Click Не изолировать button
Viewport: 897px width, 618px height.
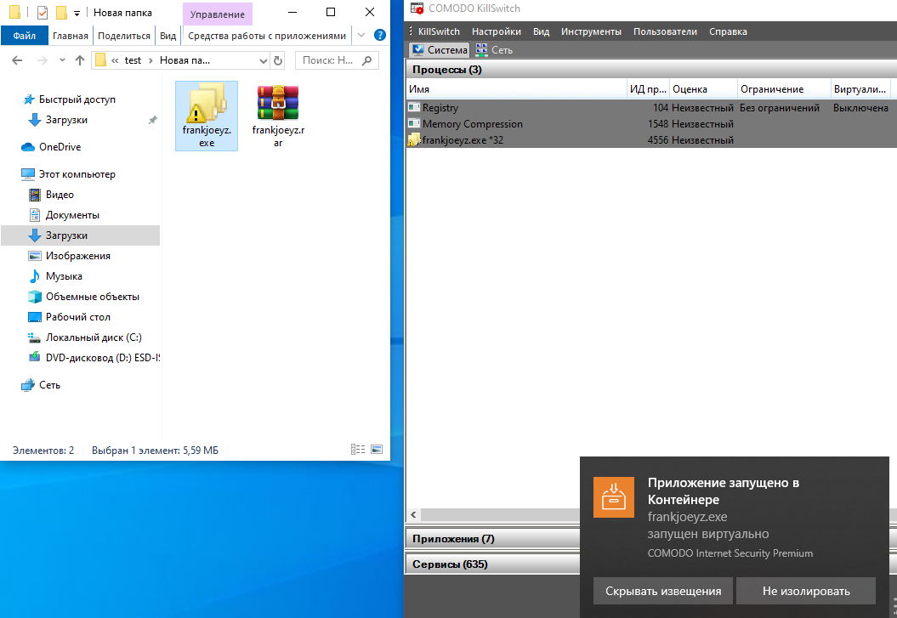[x=806, y=591]
